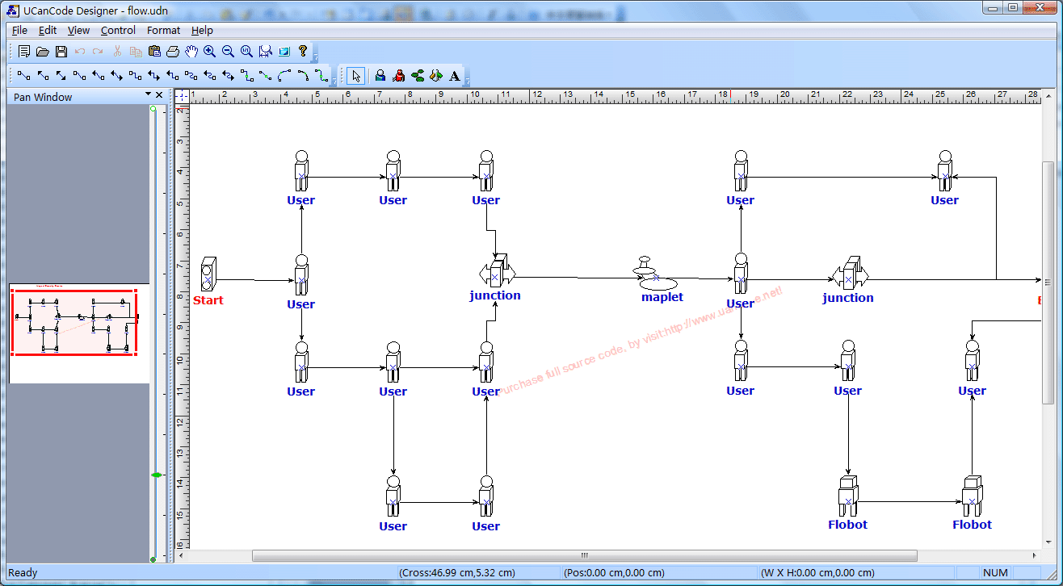The height and width of the screenshot is (586, 1063).
Task: Open About via the question mark icon
Action: point(303,51)
